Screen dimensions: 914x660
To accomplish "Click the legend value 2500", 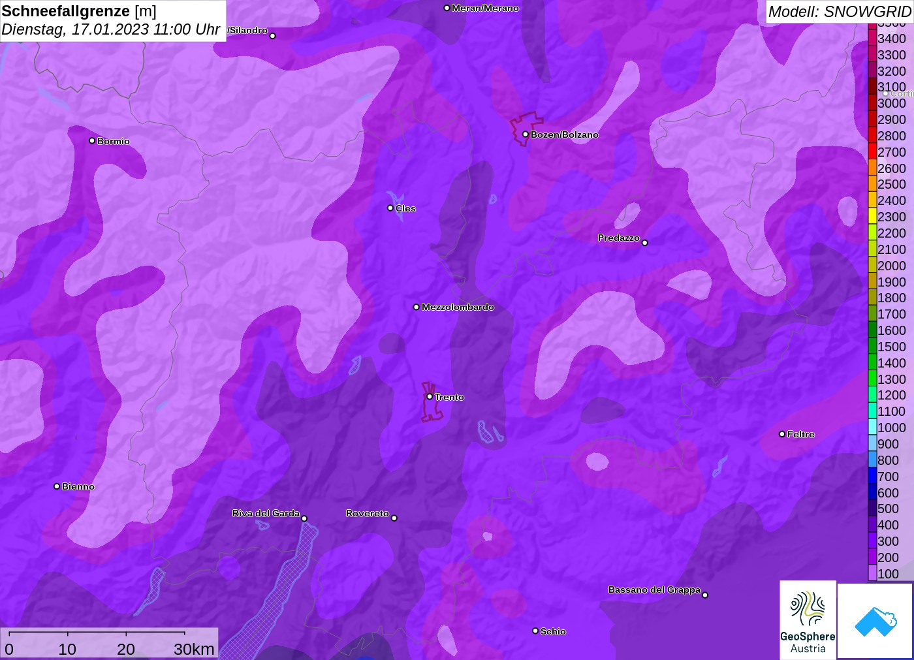I will (892, 183).
